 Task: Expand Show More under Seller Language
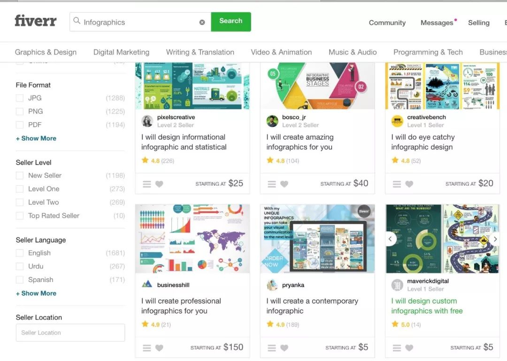(x=36, y=293)
